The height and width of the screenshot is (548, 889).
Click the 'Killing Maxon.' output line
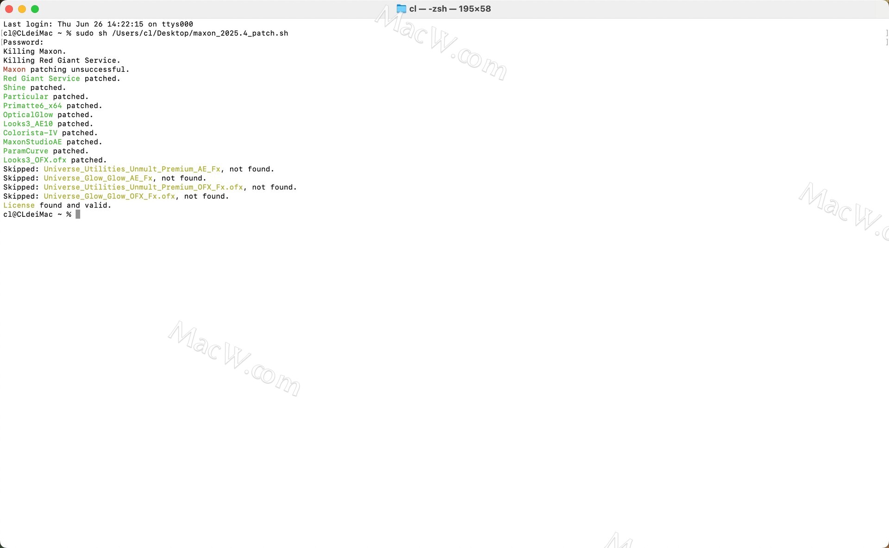(35, 51)
